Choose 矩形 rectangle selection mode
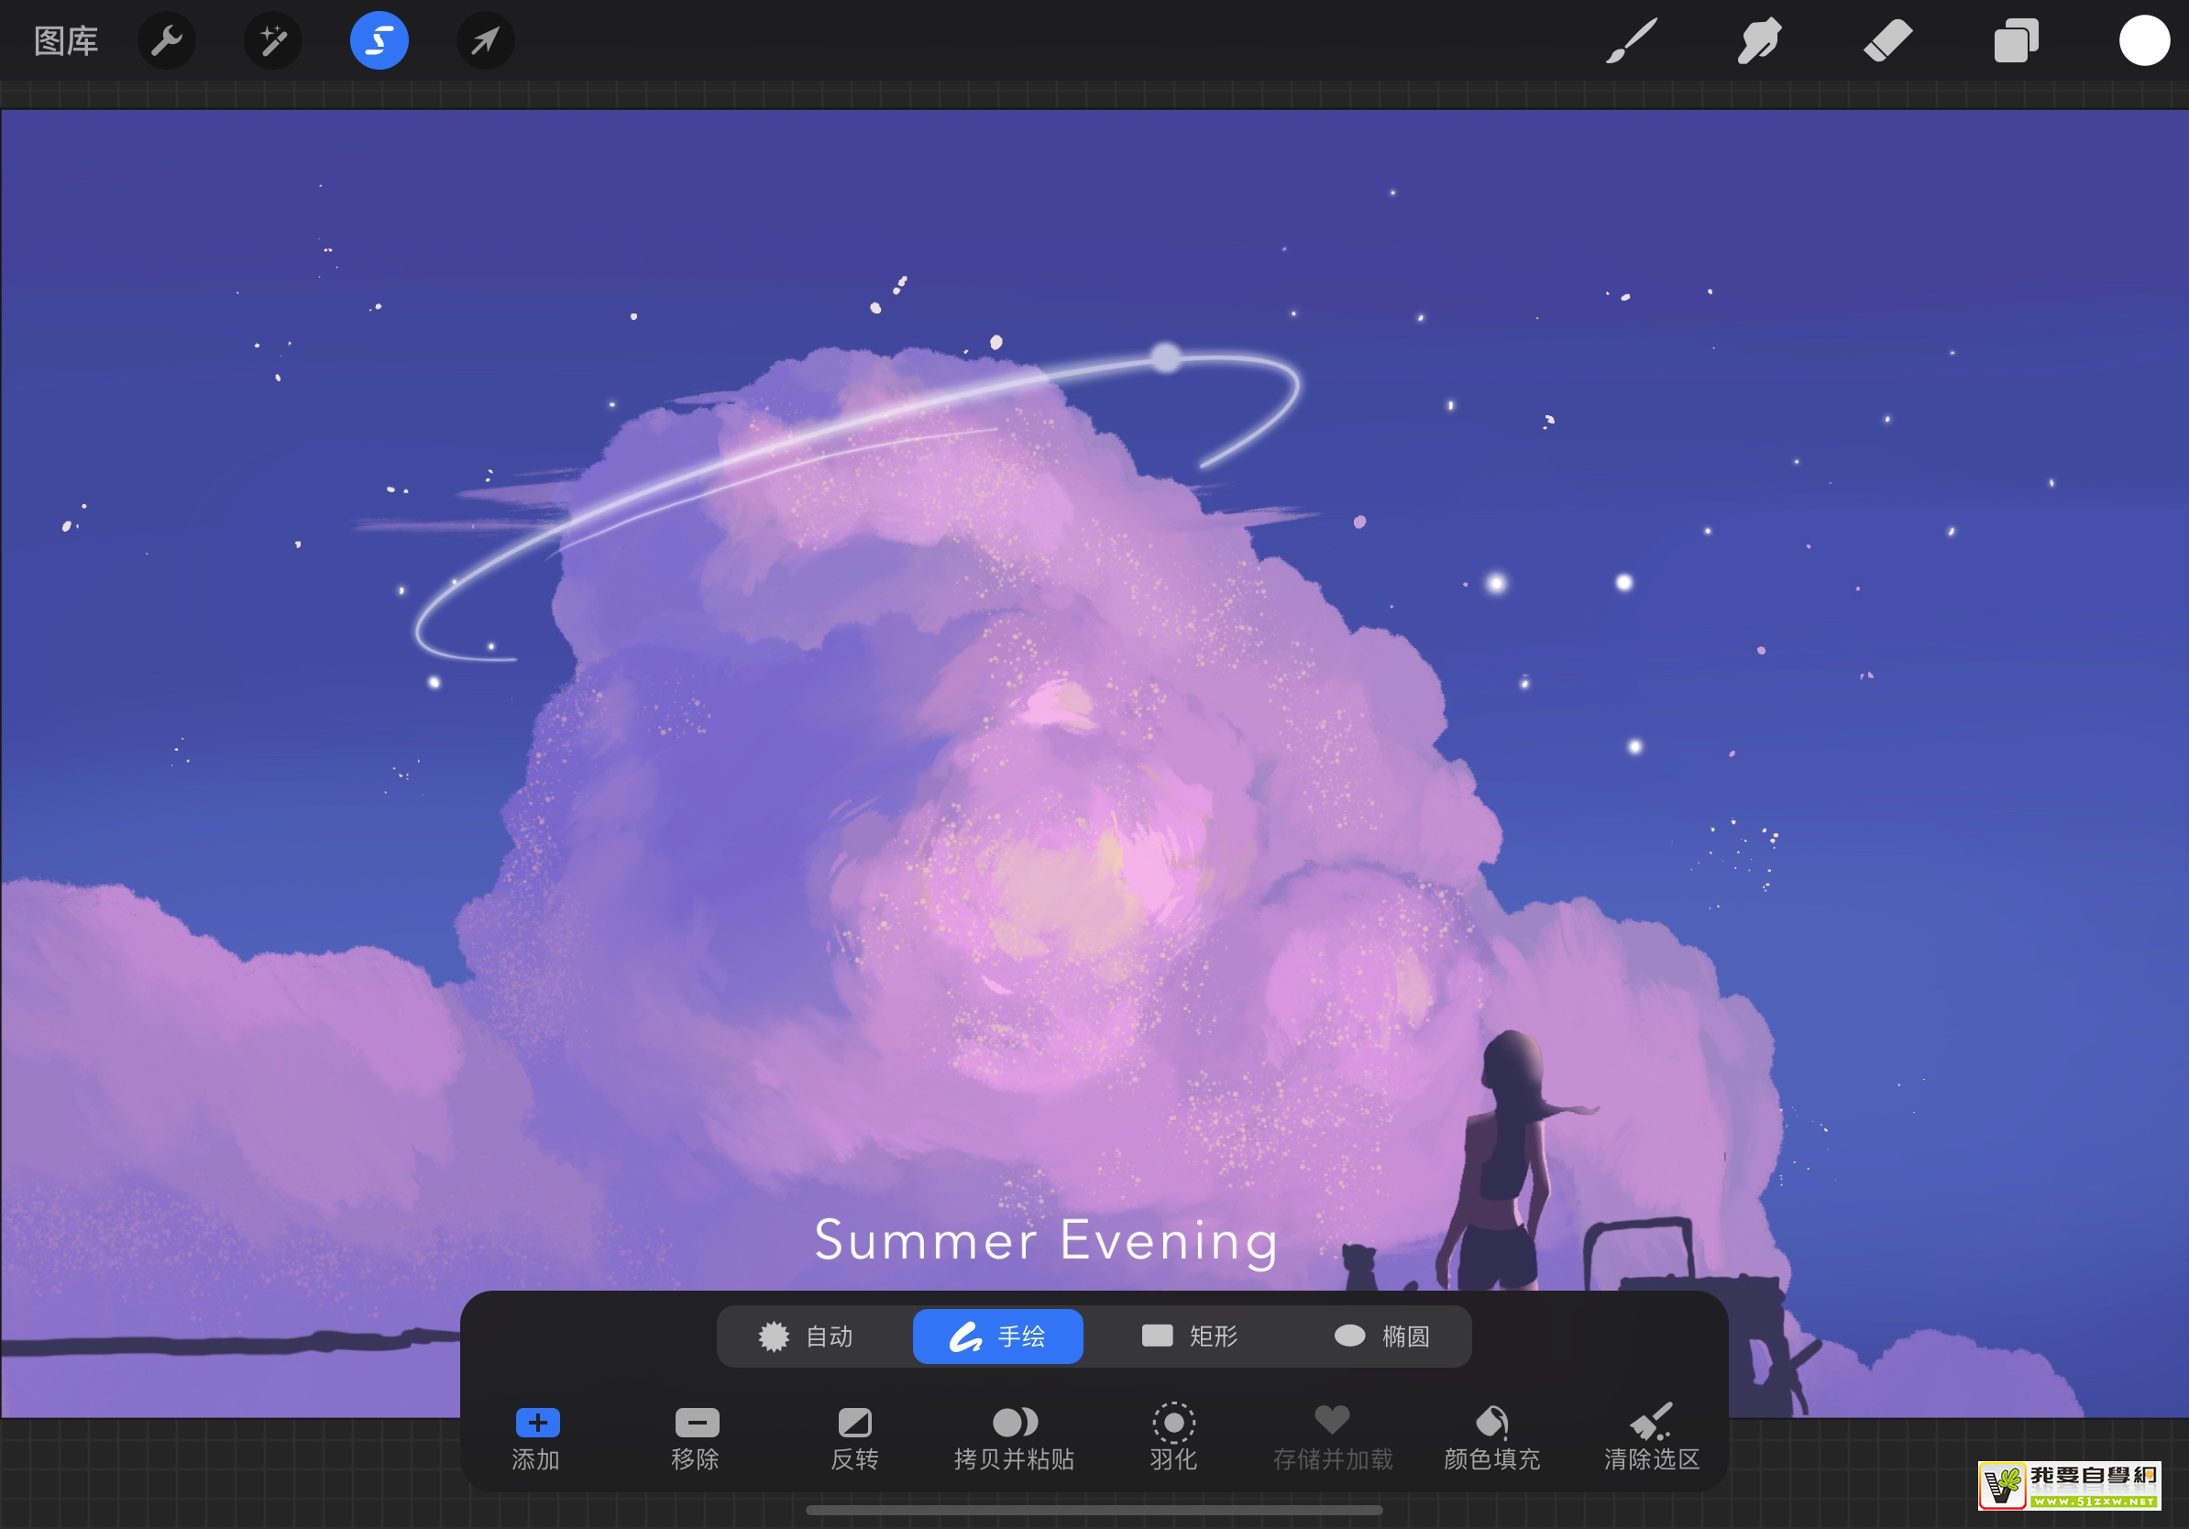The width and height of the screenshot is (2189, 1529). point(1190,1336)
